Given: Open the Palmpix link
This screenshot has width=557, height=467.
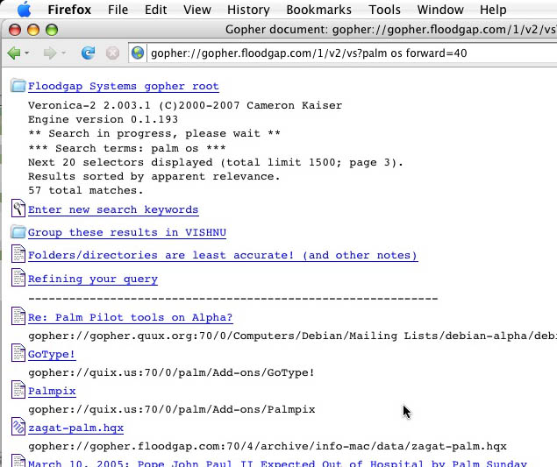Looking at the screenshot, I should [x=52, y=391].
